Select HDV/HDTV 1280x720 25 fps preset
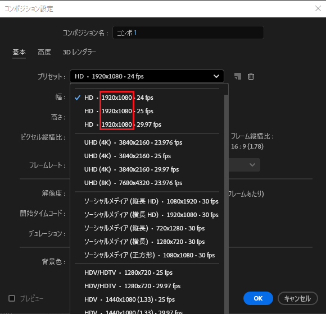 point(147,273)
